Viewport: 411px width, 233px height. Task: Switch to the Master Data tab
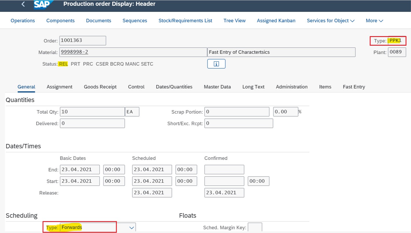click(217, 87)
